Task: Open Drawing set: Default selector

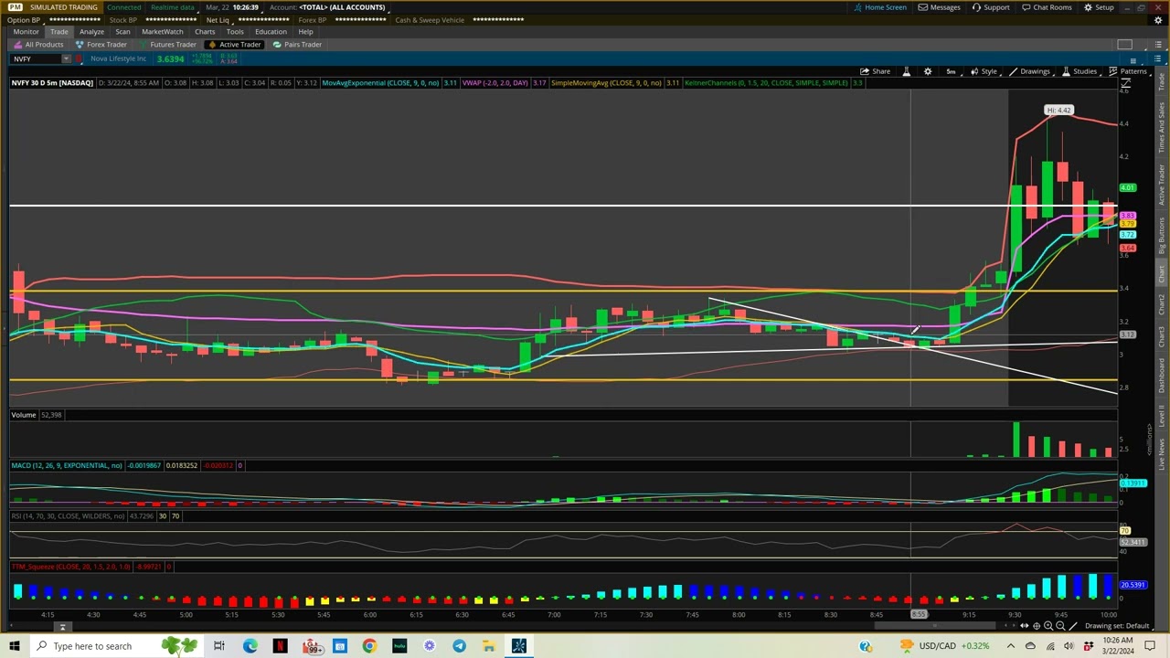Action: 1117,626
